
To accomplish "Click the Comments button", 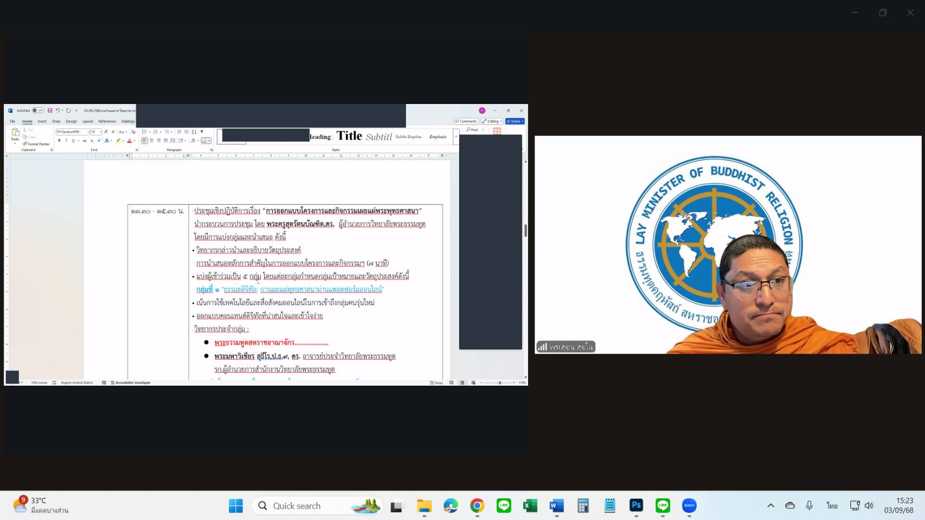I will click(466, 121).
